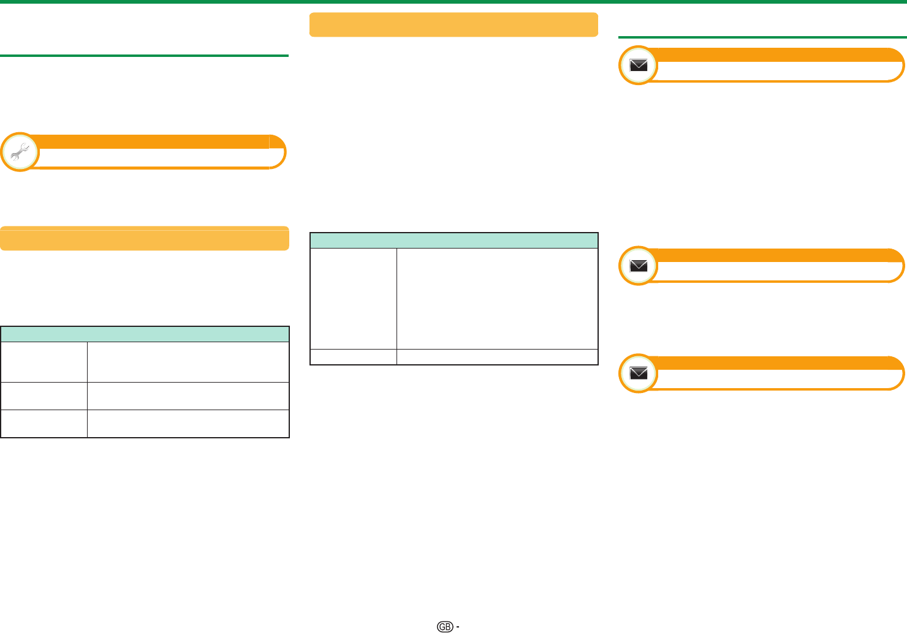Image resolution: width=907 pixels, height=633 pixels.
Task: Click the wrench setup icon
Action: [20, 151]
